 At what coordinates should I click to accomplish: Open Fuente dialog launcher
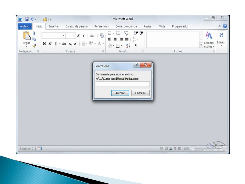[103, 51]
